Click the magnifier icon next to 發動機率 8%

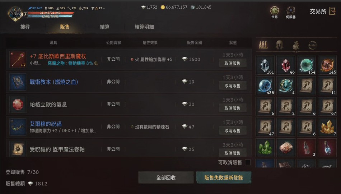click(x=96, y=63)
